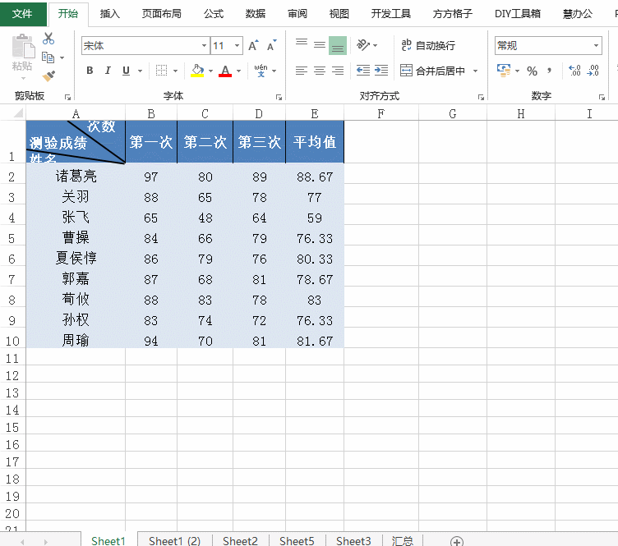Viewport: 618px width, 546px height.
Task: Decrease indent icon
Action: tap(363, 71)
